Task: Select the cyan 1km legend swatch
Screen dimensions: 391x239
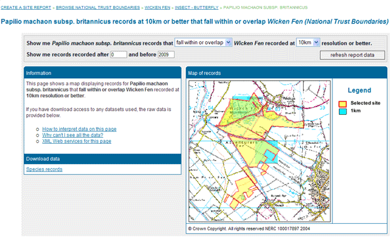Action: (x=342, y=112)
